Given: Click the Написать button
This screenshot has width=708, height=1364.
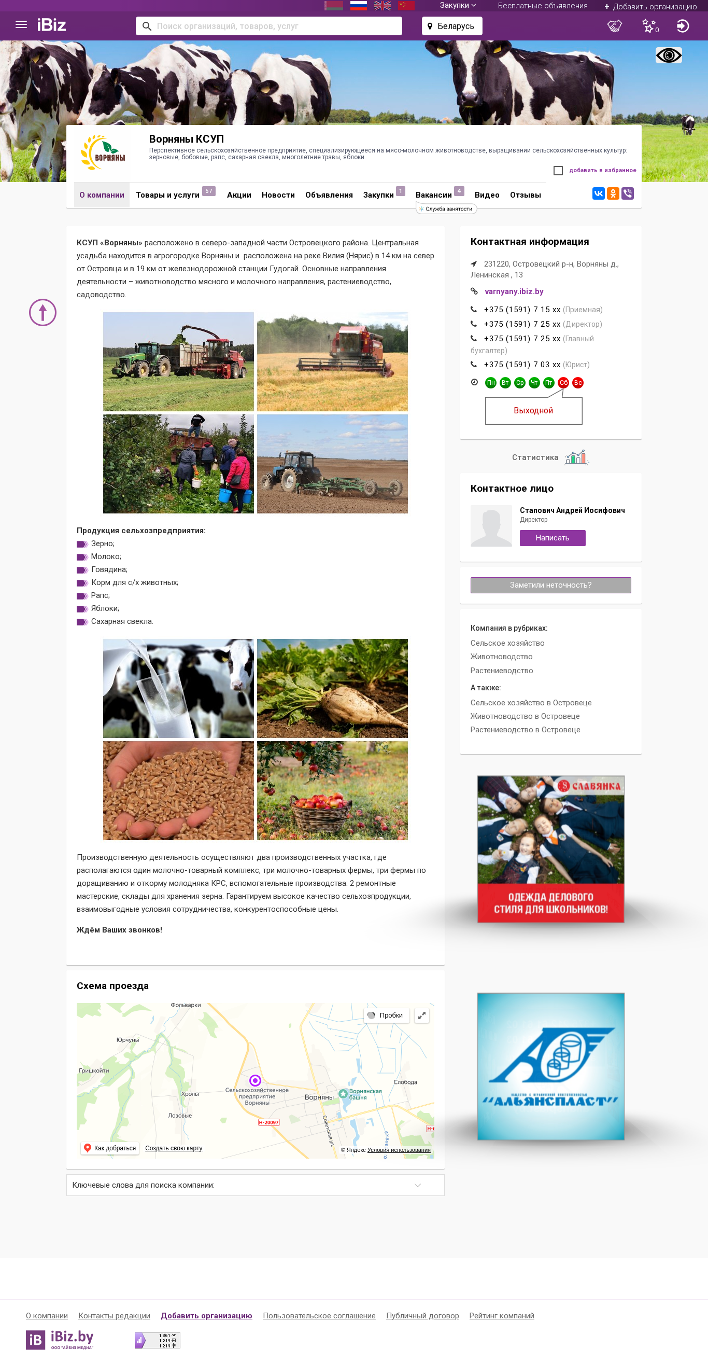Looking at the screenshot, I should click(x=553, y=538).
